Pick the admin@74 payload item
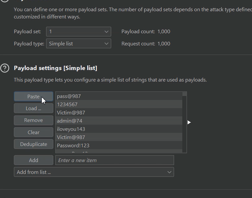The width and height of the screenshot is (252, 198). [x=118, y=121]
